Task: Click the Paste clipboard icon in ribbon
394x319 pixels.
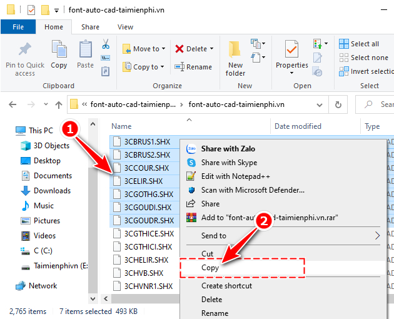Action: coord(86,49)
